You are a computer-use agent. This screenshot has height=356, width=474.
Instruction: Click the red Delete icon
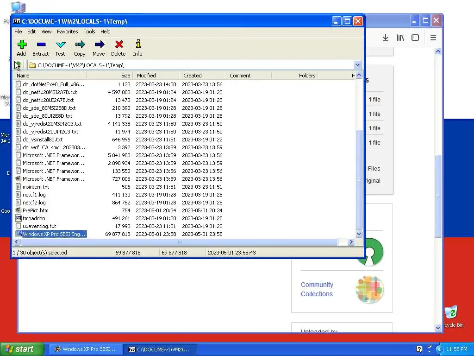coord(119,45)
